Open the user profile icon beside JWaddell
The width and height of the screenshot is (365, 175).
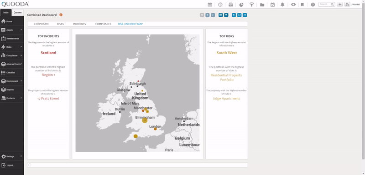[347, 5]
